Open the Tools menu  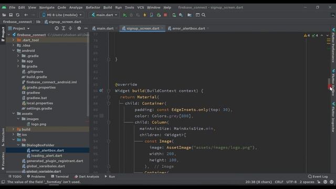point(129,7)
